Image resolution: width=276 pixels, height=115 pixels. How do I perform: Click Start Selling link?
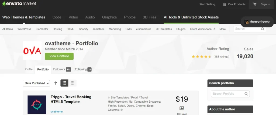pos(207,4)
